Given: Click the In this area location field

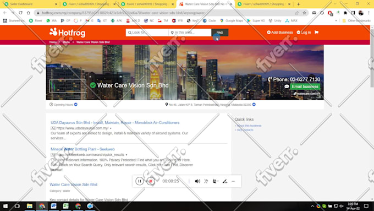Looking at the screenshot, I should [x=190, y=33].
